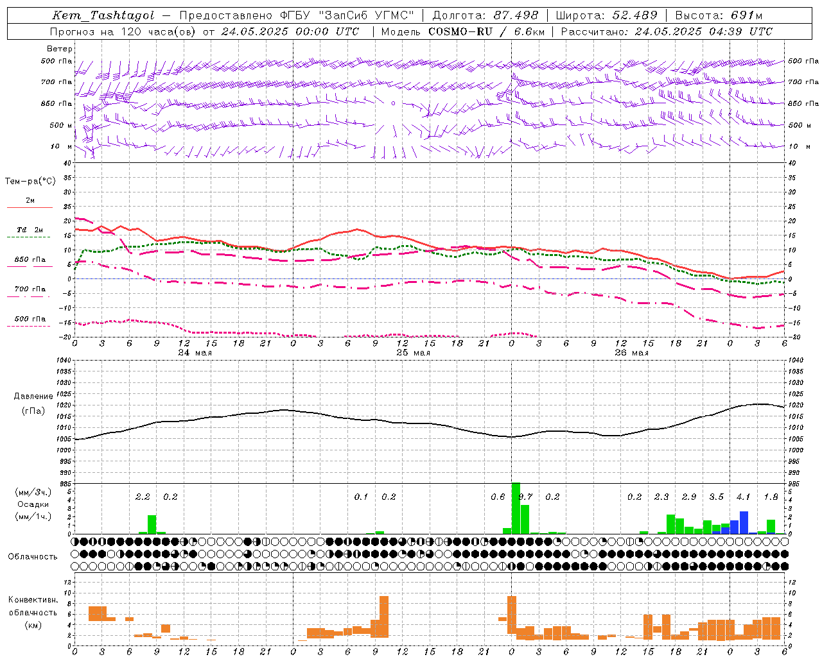The image size is (822, 657).
Task: Click the tallest green precipitation bar
Action: [x=516, y=508]
